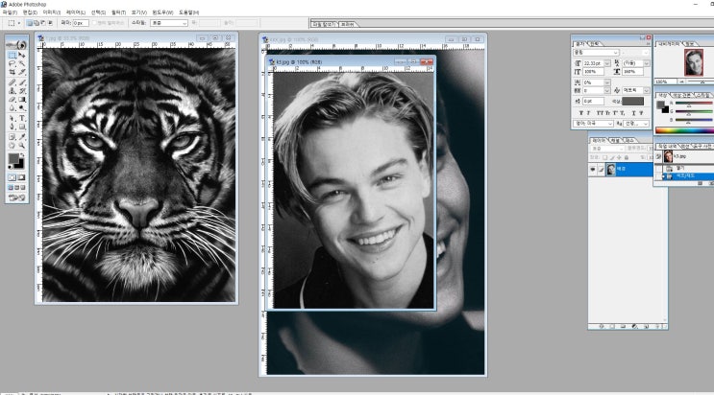Toggle Faux Bold in Character palette

pyautogui.click(x=581, y=113)
